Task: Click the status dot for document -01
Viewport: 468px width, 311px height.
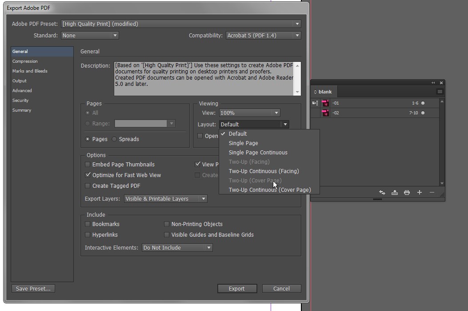Action: click(x=423, y=103)
